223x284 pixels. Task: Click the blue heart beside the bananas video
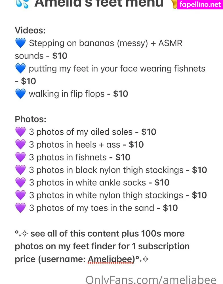pos(20,43)
